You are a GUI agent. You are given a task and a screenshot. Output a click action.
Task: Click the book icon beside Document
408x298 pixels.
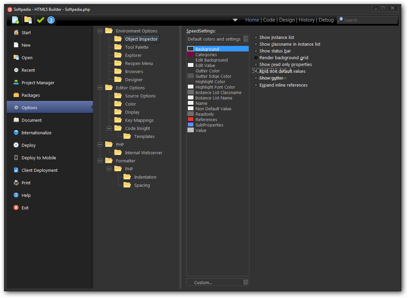[16, 120]
